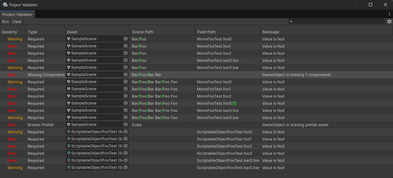Sort results by the Scene Path column header
Screen dimensions: 393x178
[162, 32]
